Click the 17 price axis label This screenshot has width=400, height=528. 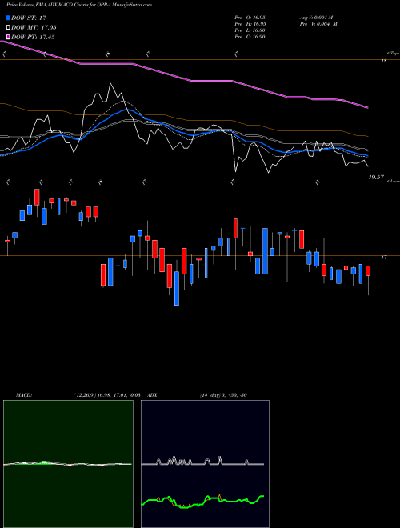click(x=383, y=258)
